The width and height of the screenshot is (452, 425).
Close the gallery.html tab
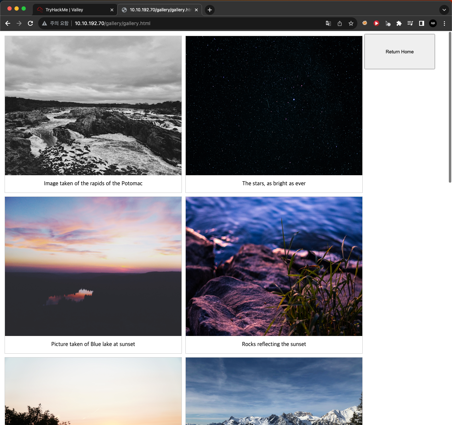(x=196, y=10)
